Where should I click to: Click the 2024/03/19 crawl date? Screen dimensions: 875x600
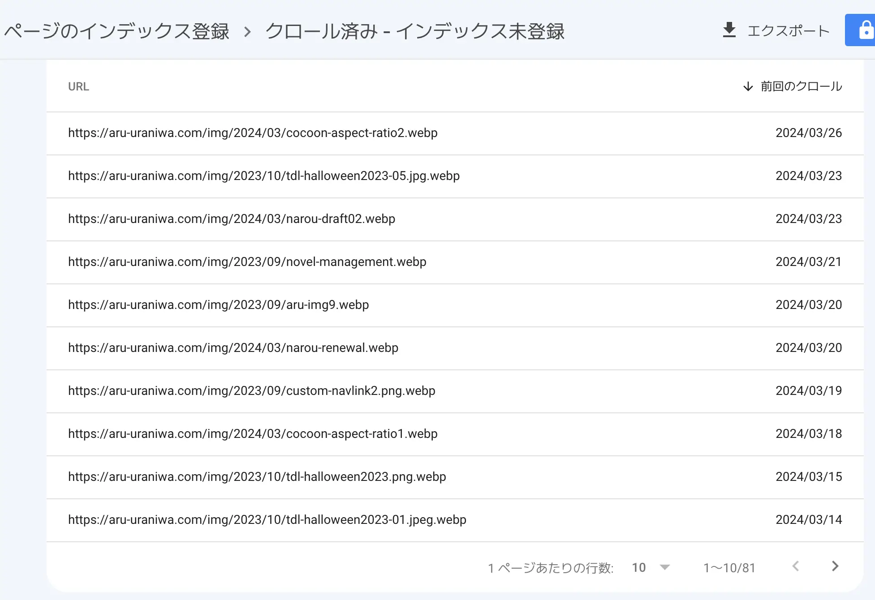pyautogui.click(x=809, y=391)
